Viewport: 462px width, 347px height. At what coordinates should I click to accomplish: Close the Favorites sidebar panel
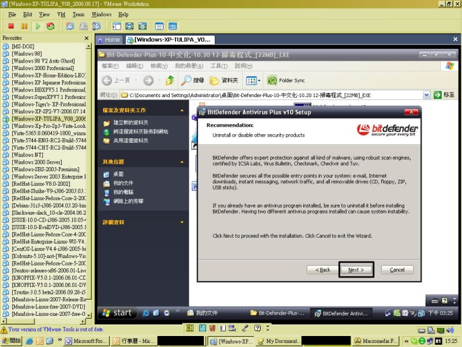(x=87, y=37)
